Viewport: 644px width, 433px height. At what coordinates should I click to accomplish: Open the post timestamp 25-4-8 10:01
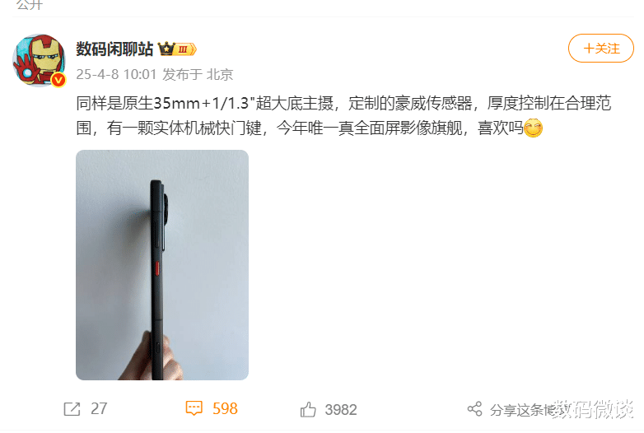click(116, 74)
